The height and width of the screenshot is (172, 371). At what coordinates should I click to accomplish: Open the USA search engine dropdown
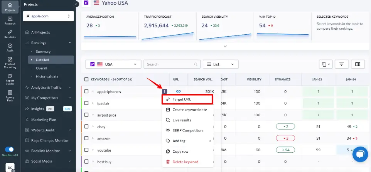113,64
